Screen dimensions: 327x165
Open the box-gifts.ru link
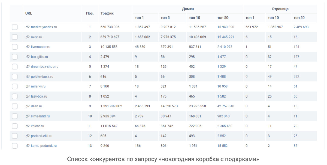point(40,57)
